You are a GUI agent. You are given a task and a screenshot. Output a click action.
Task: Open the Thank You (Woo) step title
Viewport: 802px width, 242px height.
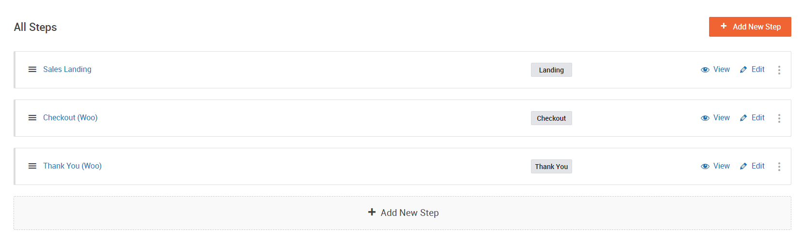pyautogui.click(x=72, y=166)
